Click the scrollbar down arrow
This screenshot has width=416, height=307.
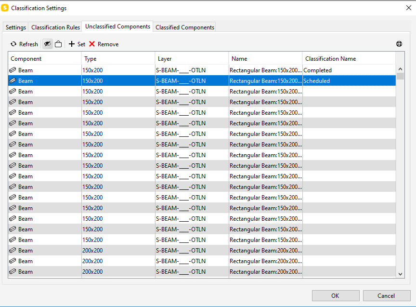(x=400, y=274)
